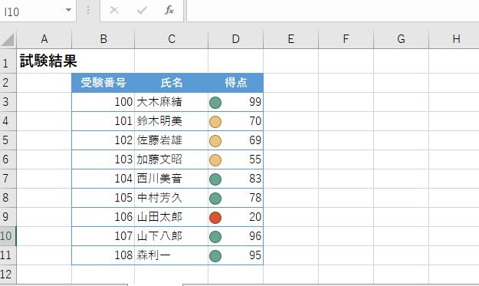Click the 受験番号 header cell
Viewport: 479px width, 286px height.
click(x=103, y=83)
